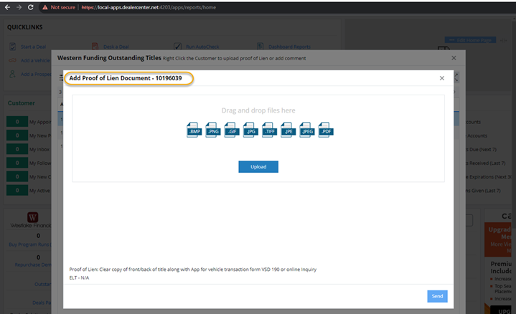Click the .JPG file type icon
The image size is (516, 314).
(x=250, y=130)
